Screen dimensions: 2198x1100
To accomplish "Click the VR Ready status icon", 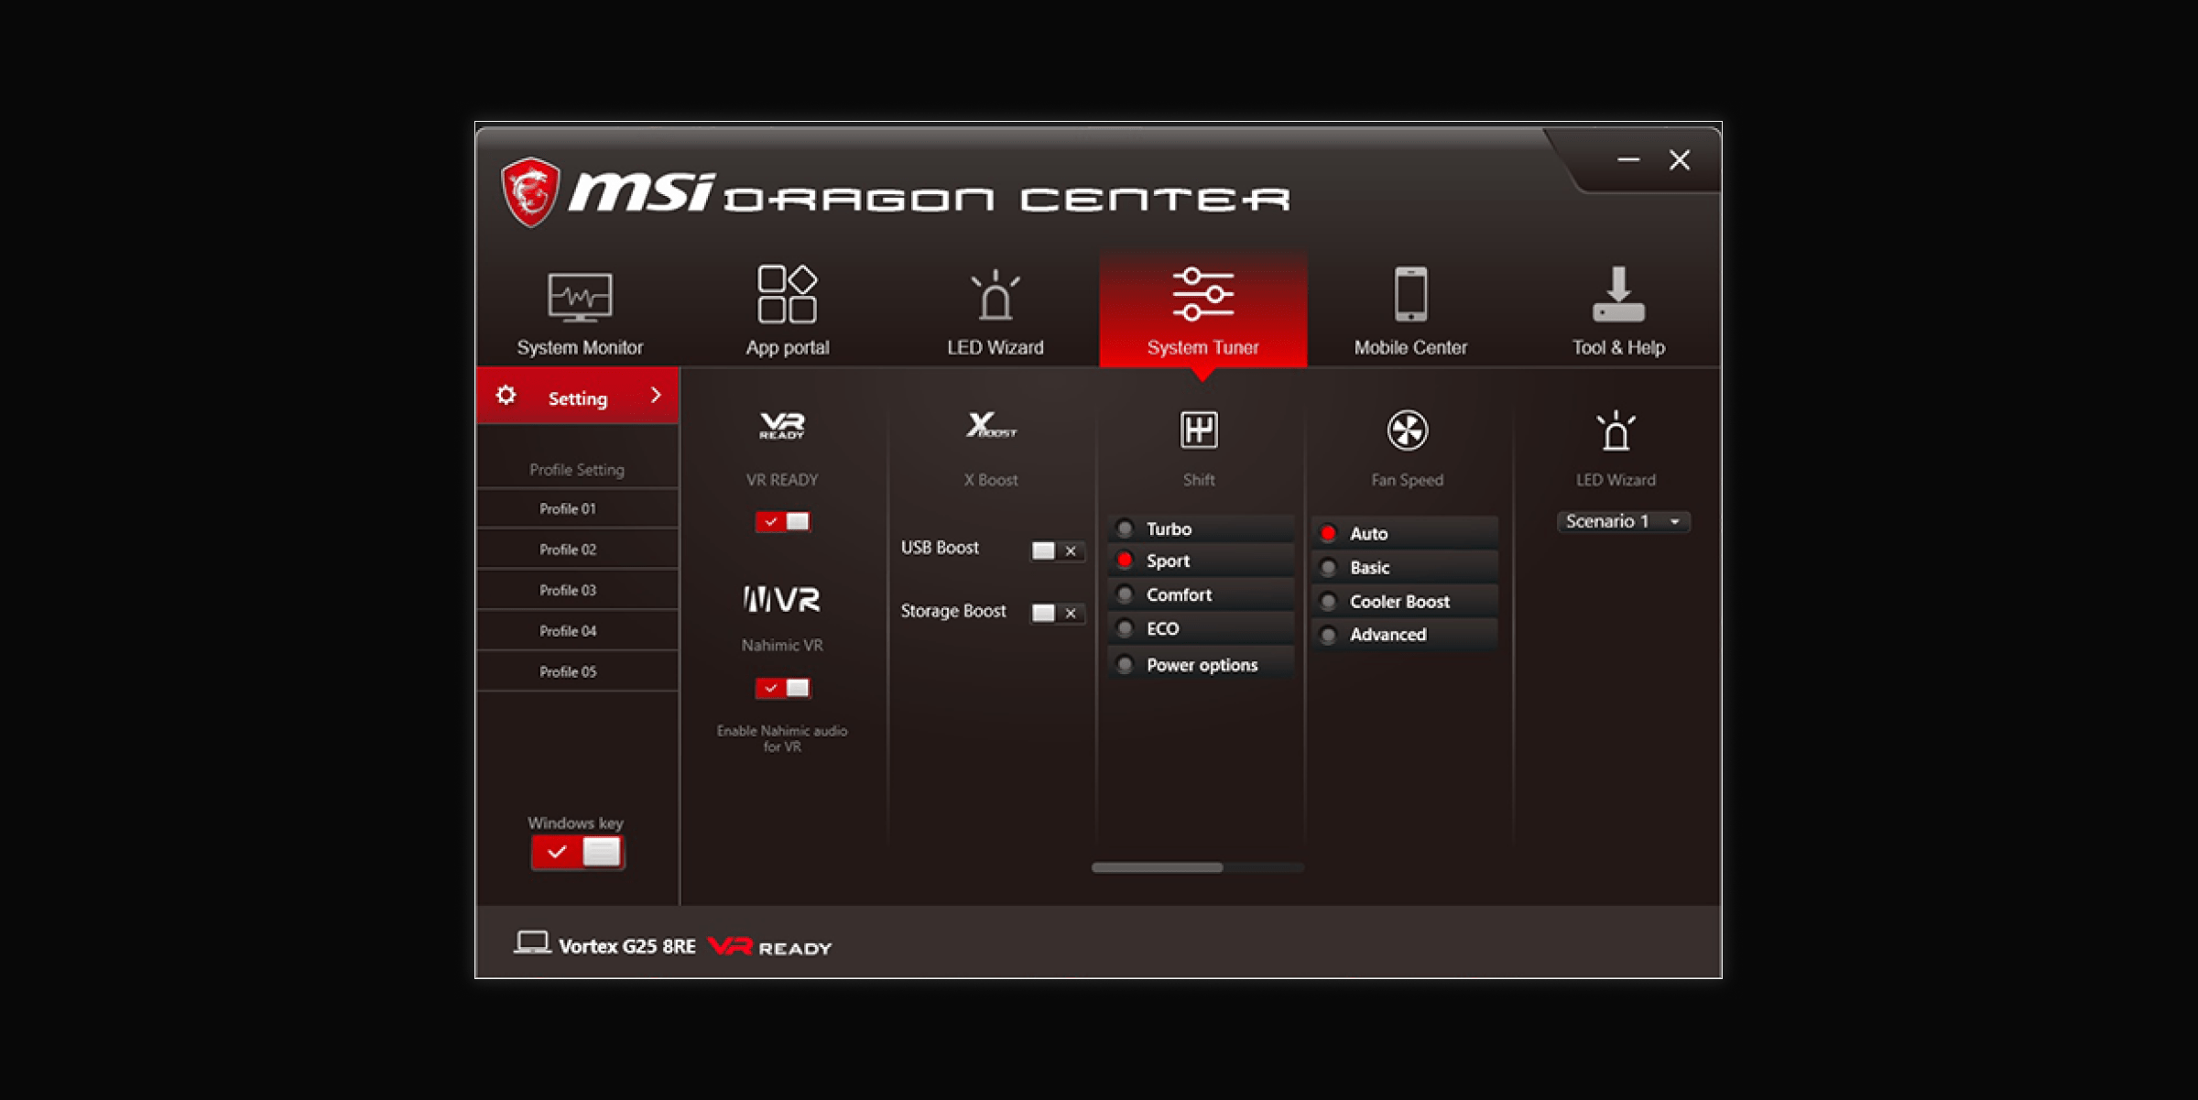I will click(783, 428).
